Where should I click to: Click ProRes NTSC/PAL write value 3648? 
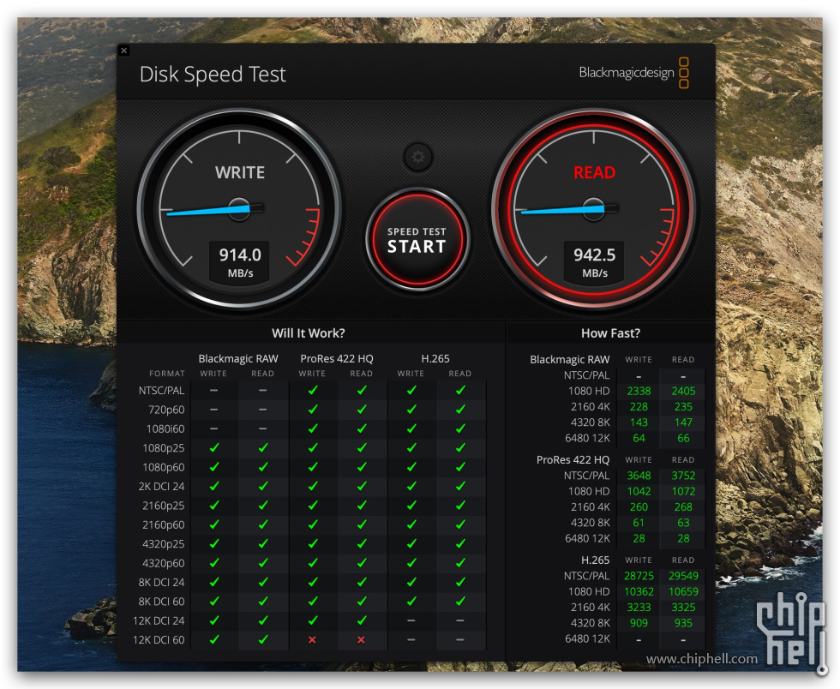(639, 476)
